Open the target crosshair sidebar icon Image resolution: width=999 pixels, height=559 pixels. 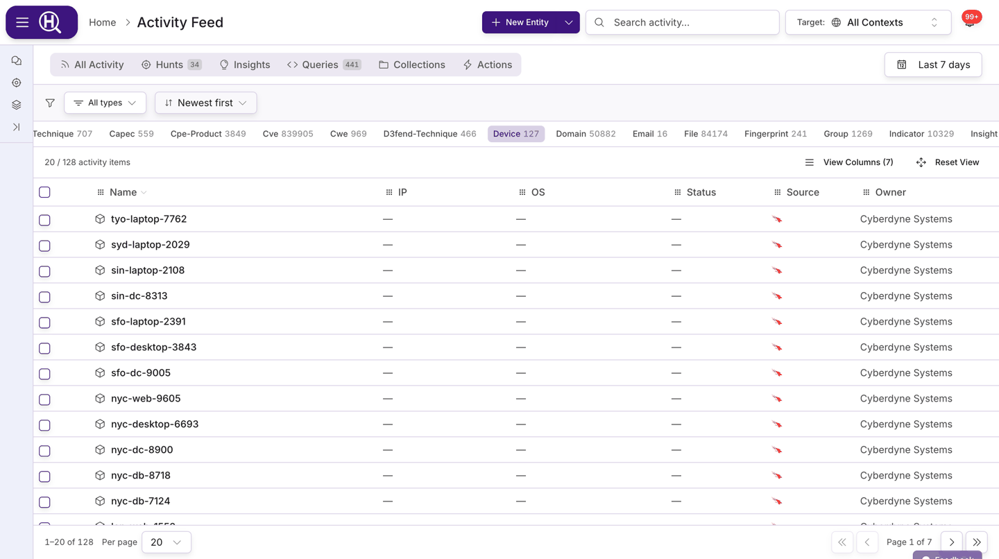[17, 83]
